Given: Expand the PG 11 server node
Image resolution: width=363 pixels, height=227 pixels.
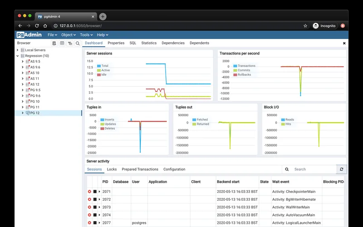Looking at the screenshot, I should click(x=22, y=107).
